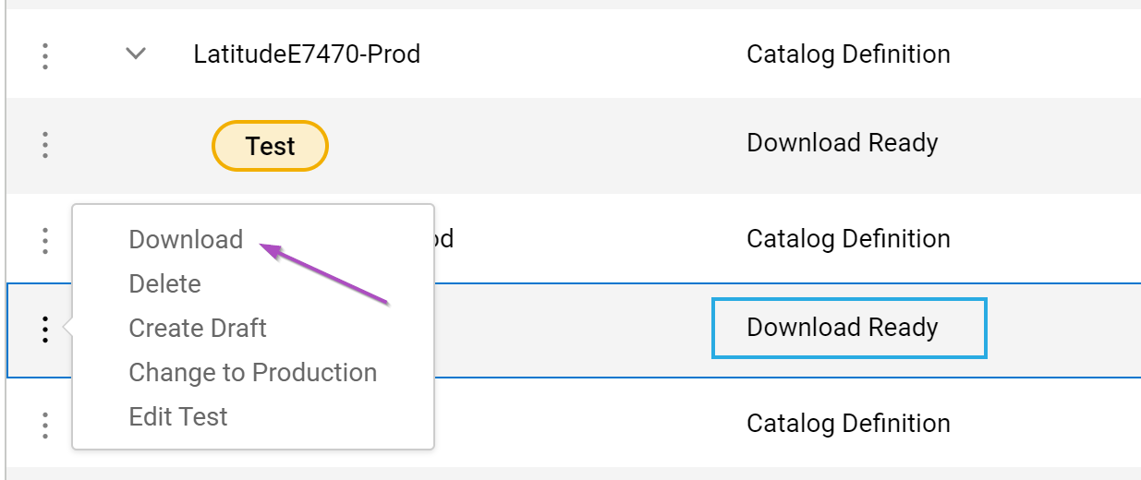
Task: Select Edit Test in the context menu
Action: point(178,417)
